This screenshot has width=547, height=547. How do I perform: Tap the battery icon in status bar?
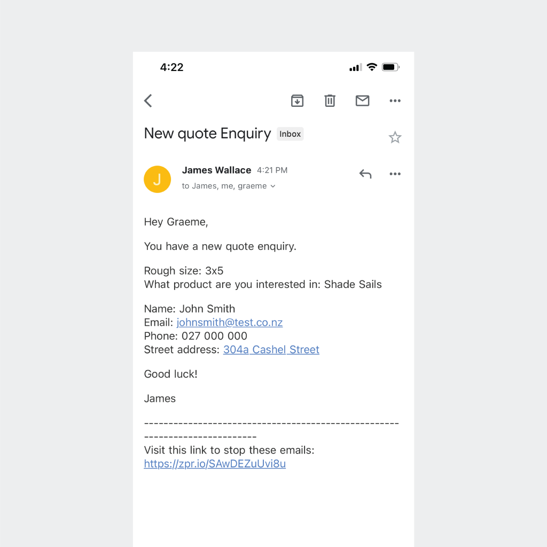click(x=390, y=67)
